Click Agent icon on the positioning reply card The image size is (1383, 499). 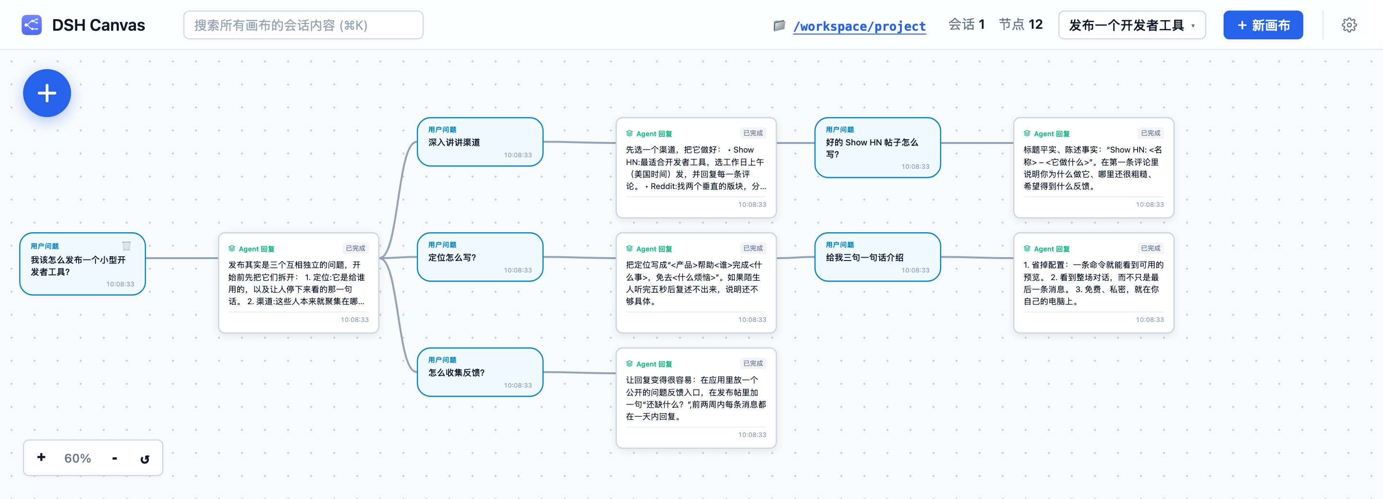(629, 249)
